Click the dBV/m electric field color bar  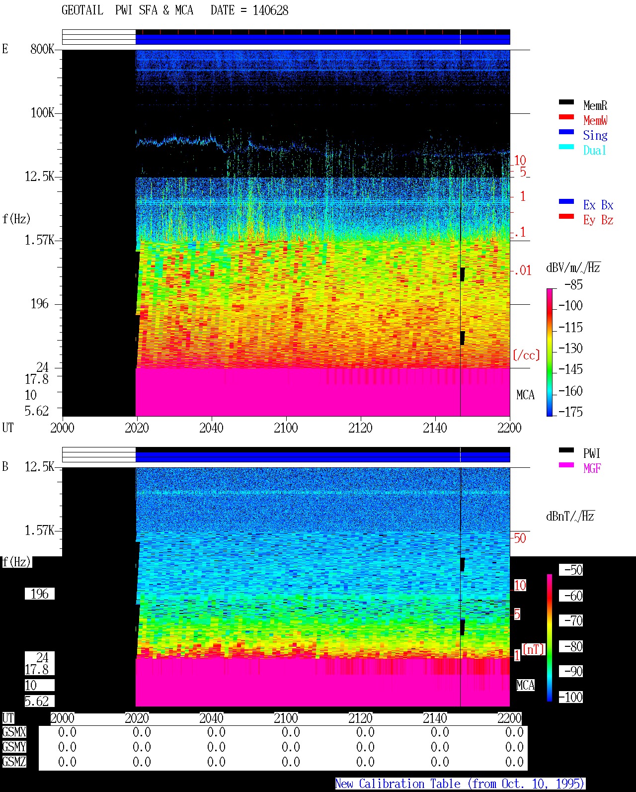coord(550,352)
